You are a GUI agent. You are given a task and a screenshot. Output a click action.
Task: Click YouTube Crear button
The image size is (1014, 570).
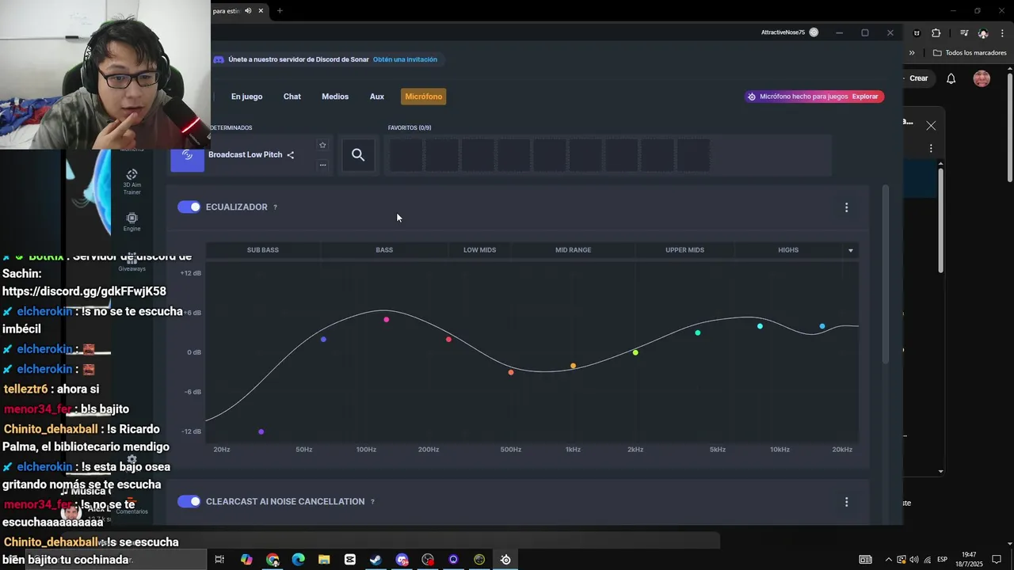click(x=918, y=78)
